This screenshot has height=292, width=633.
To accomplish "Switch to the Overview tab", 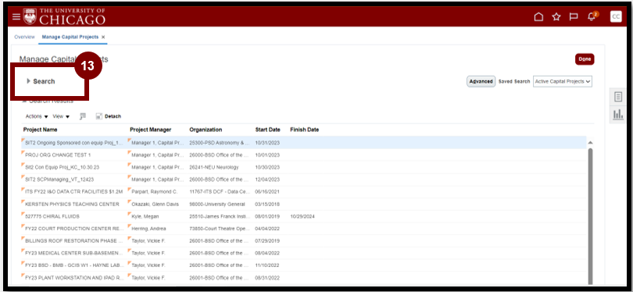I will tap(25, 37).
